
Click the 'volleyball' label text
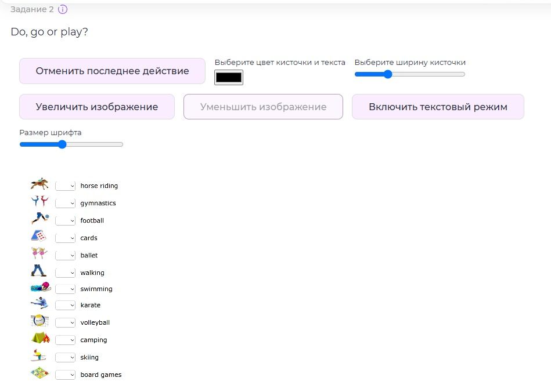[x=95, y=322]
